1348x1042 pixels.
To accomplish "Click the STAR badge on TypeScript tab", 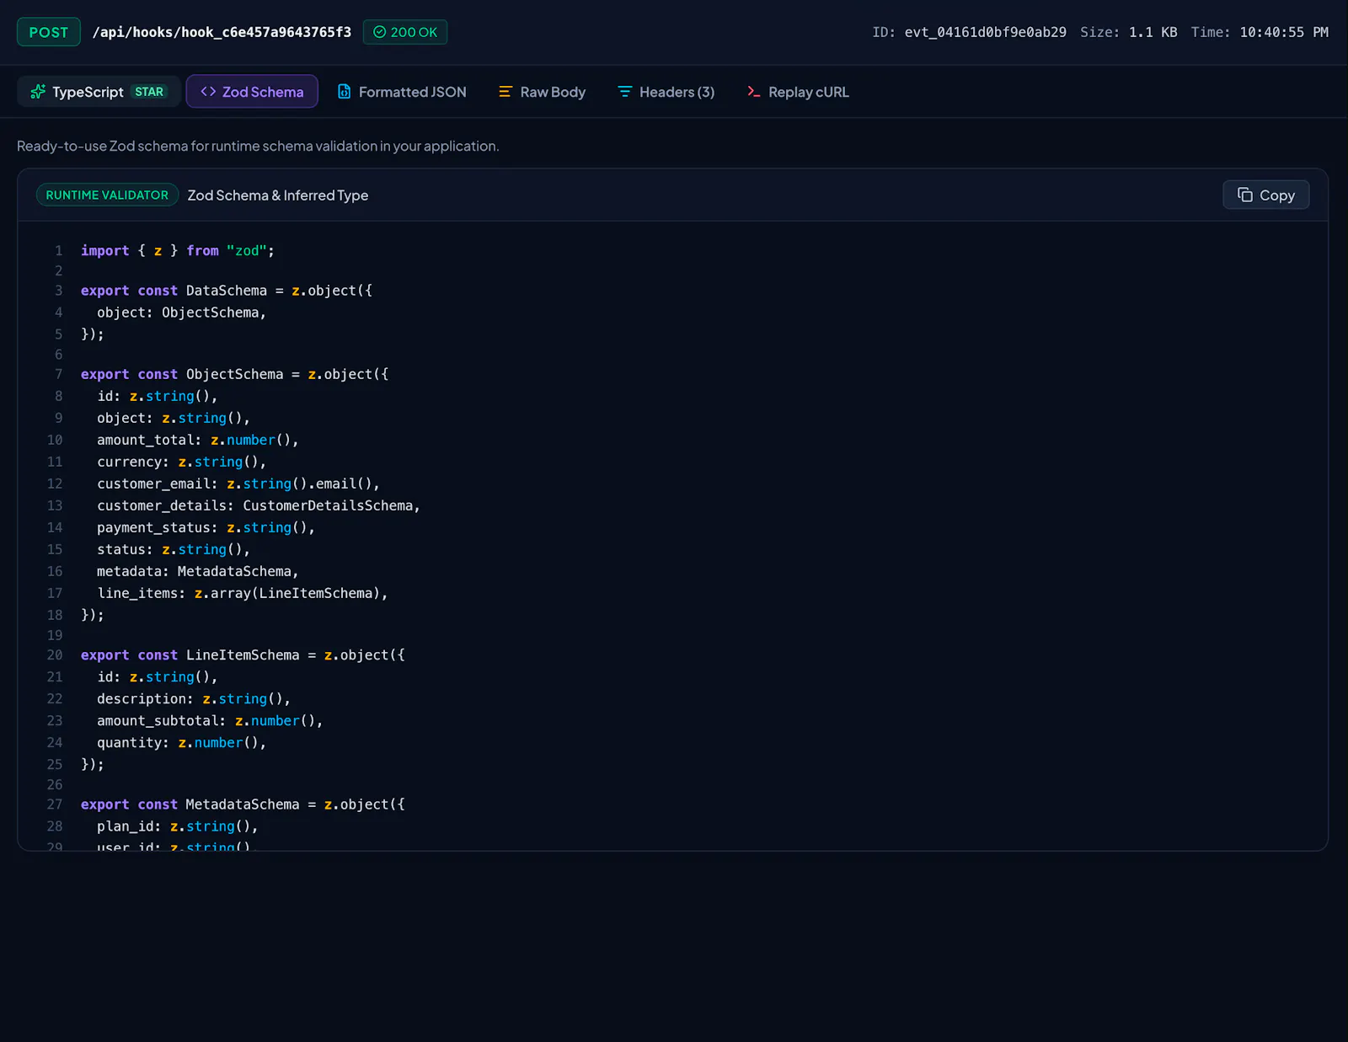I will pos(149,92).
